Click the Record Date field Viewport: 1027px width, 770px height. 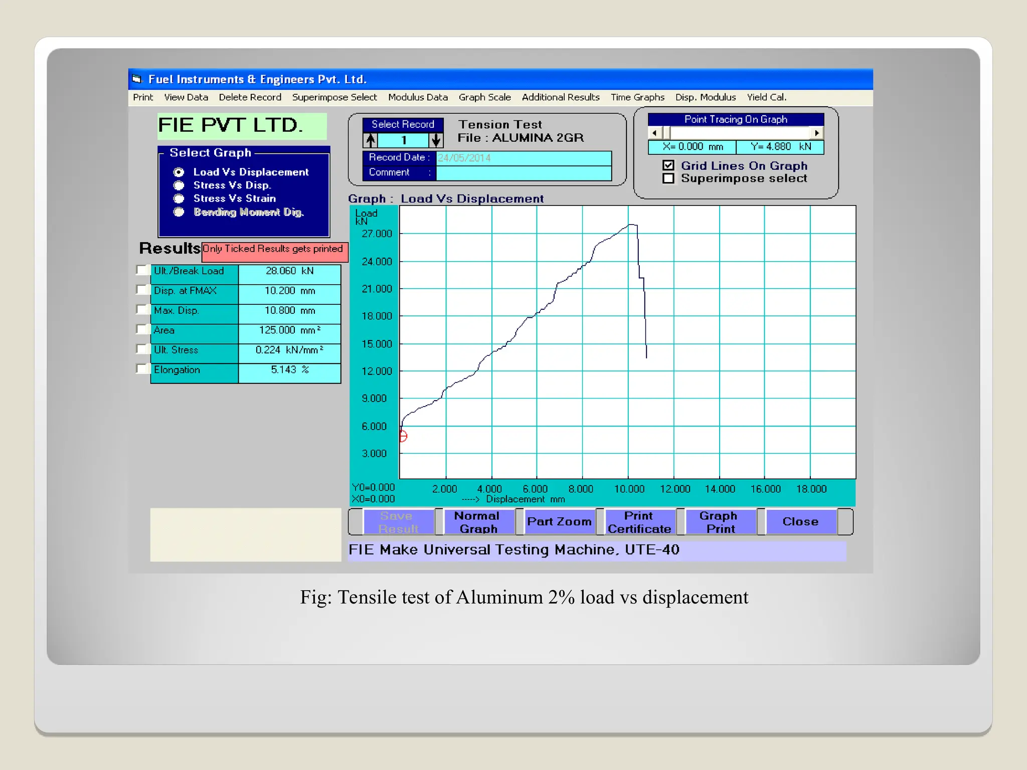[524, 158]
